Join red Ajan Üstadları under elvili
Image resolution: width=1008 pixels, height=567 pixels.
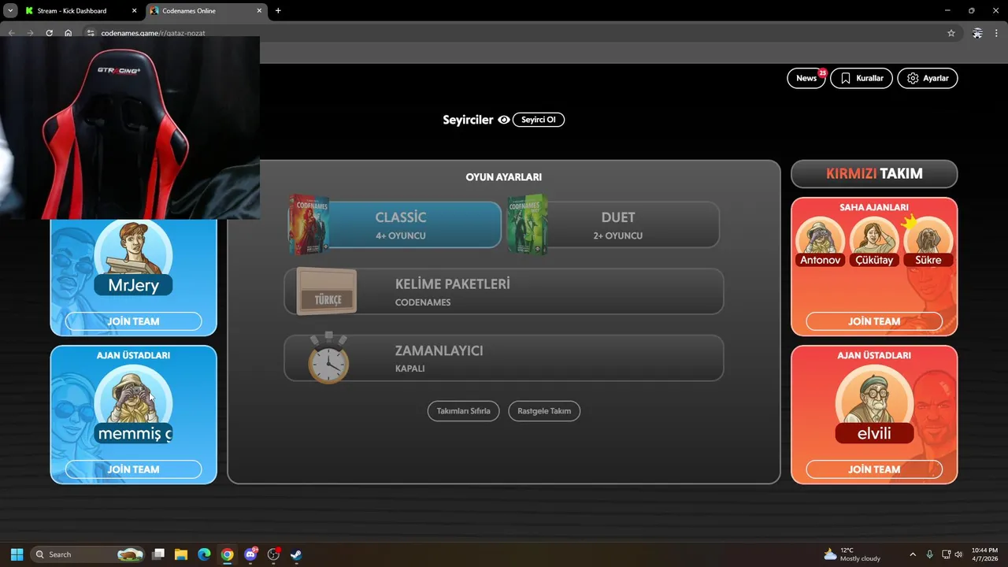[x=874, y=469]
